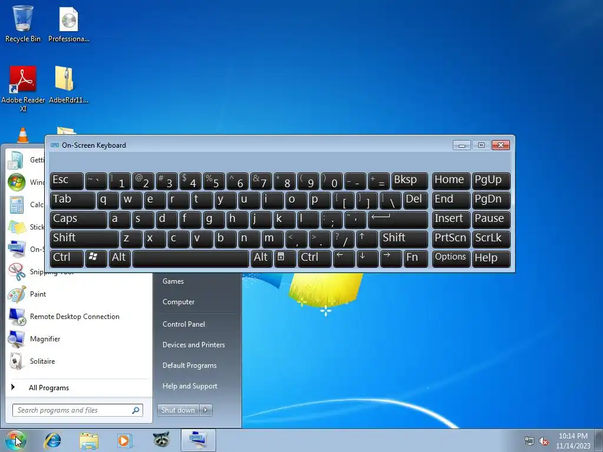
Task: Click the PrtScn key
Action: [x=450, y=239]
